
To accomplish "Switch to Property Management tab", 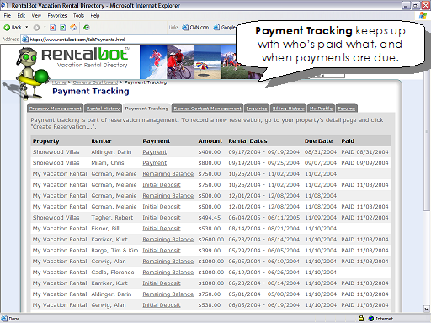I will click(56, 109).
